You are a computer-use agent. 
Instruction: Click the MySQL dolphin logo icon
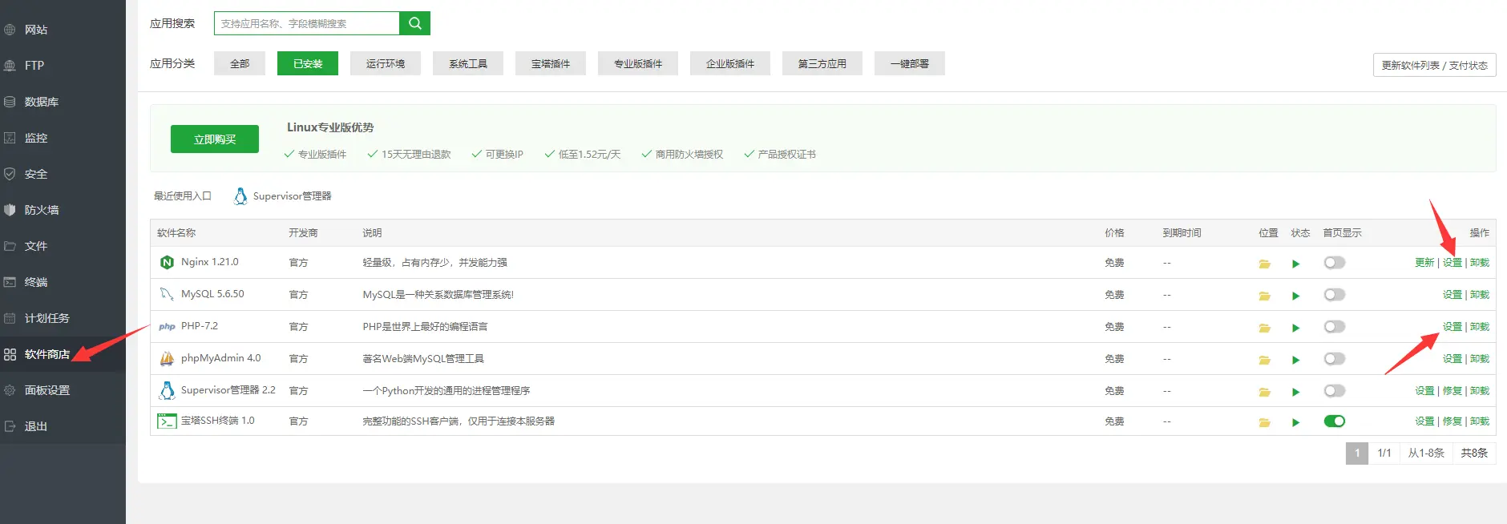tap(167, 294)
